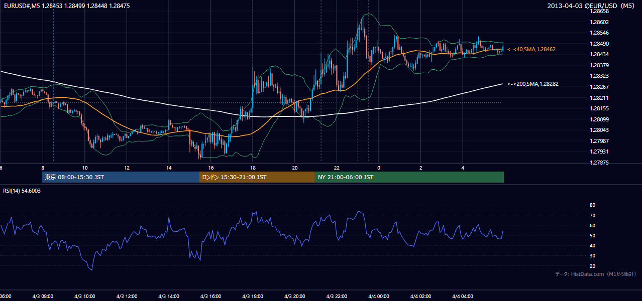The image size is (642, 301).
Task: Click the 4/3 18:00 time label
Action: click(x=253, y=296)
